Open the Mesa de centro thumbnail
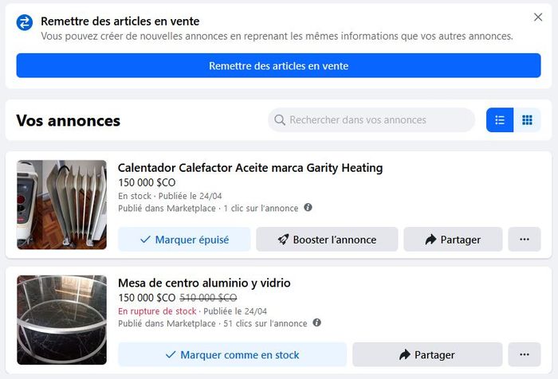558x379 pixels. (62, 320)
